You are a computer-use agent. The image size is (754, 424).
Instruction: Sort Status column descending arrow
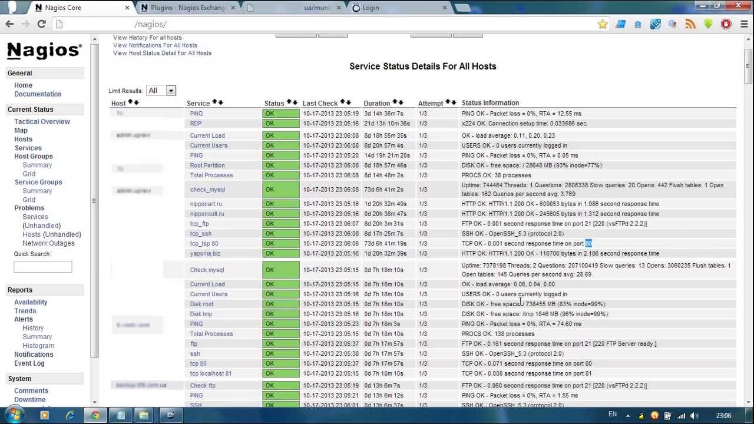[x=295, y=103]
